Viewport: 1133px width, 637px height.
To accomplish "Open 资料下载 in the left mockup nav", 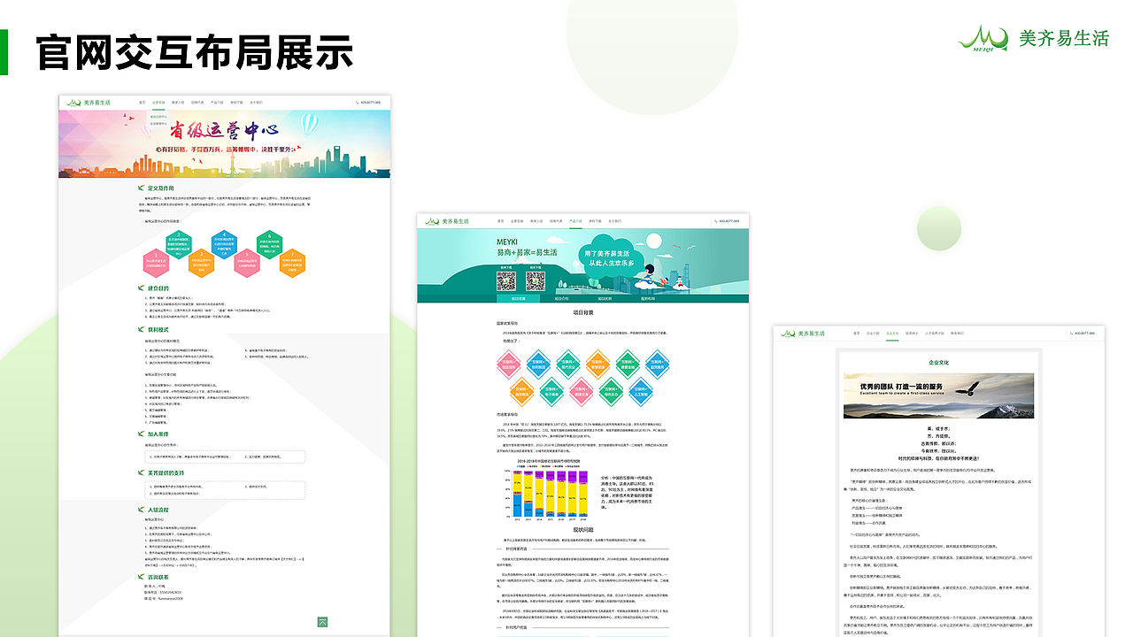I will (236, 103).
